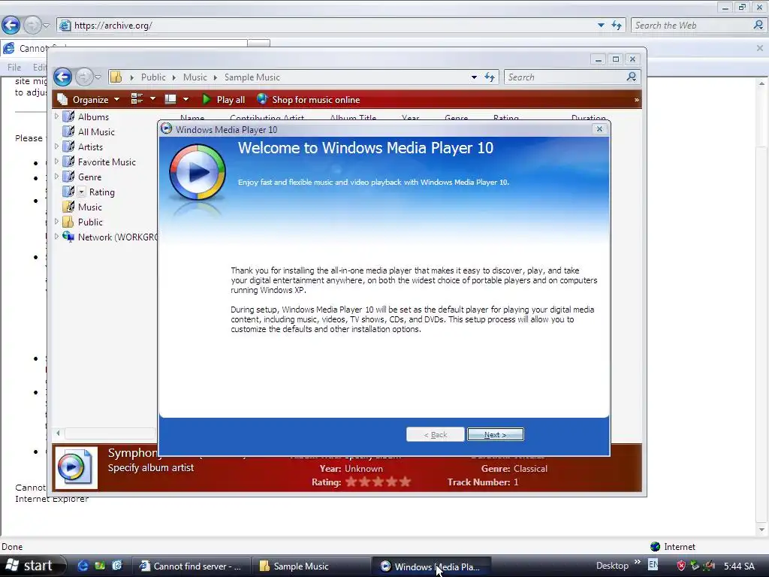Click the Desktop toolbar on taskbar
Screen dimensions: 769x577
(612, 566)
